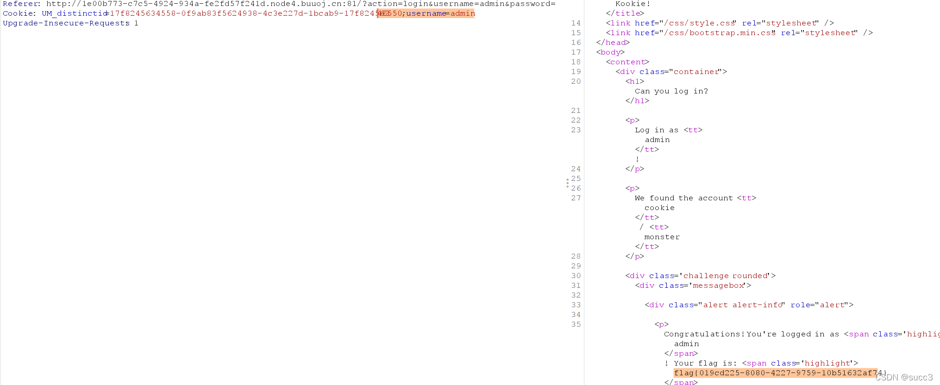This screenshot has height=385, width=940.
Task: Click response line number 23
Action: click(x=576, y=130)
